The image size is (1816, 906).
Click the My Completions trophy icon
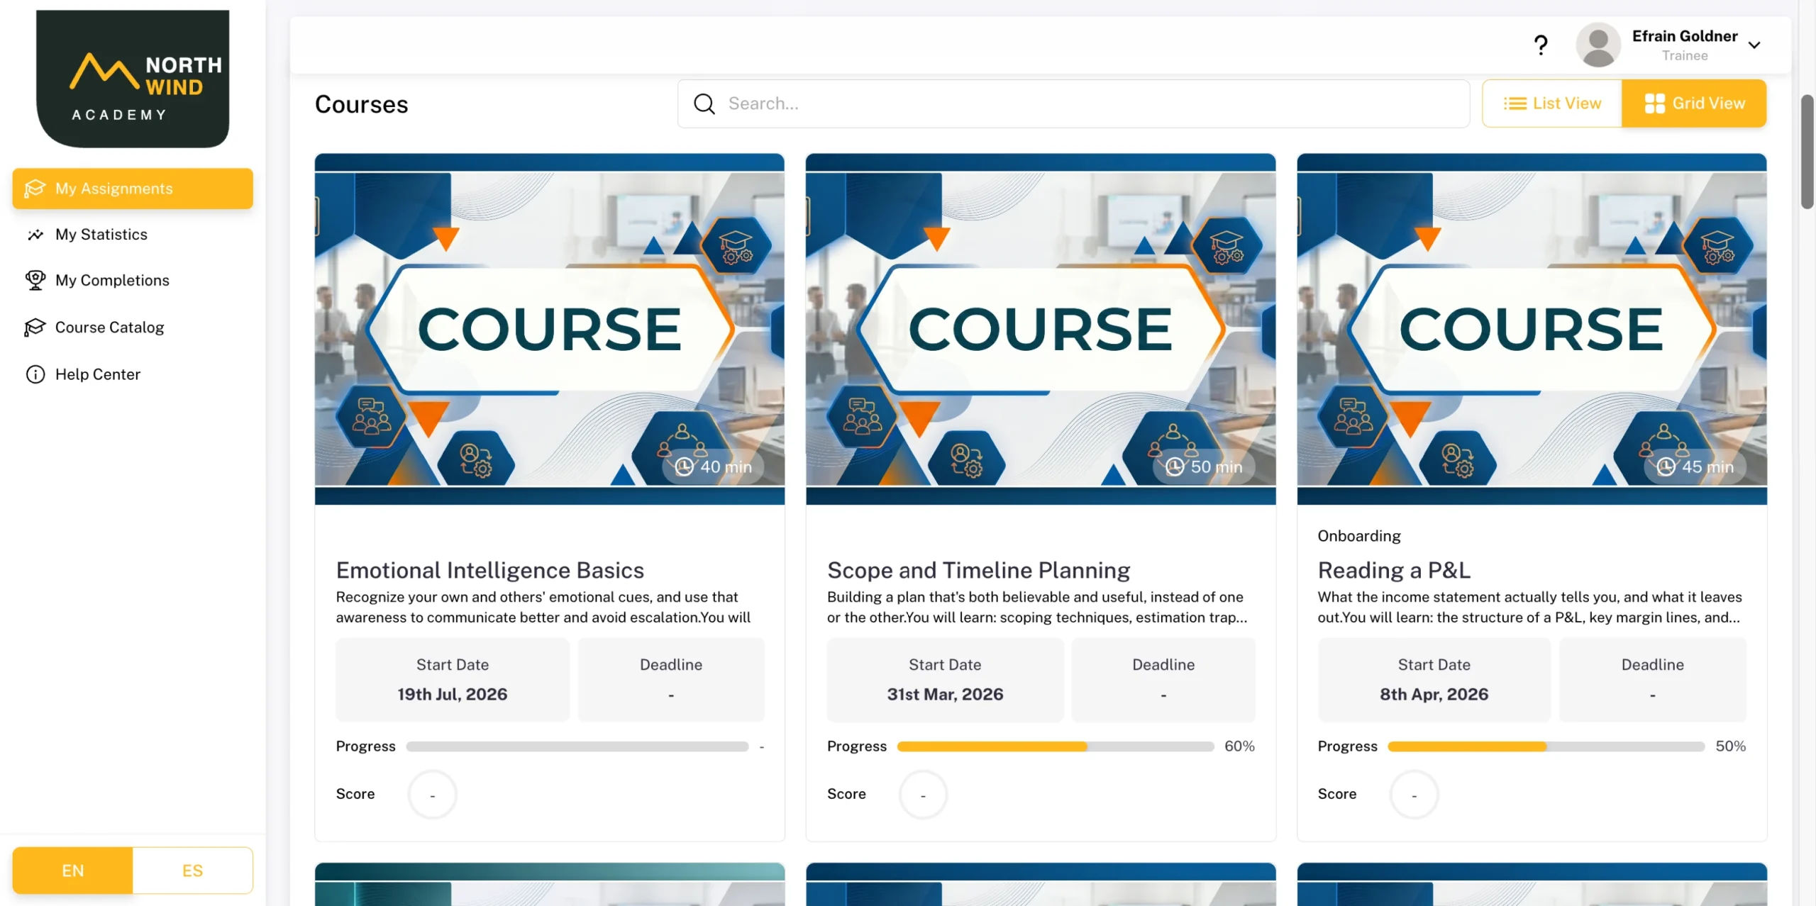pos(35,281)
